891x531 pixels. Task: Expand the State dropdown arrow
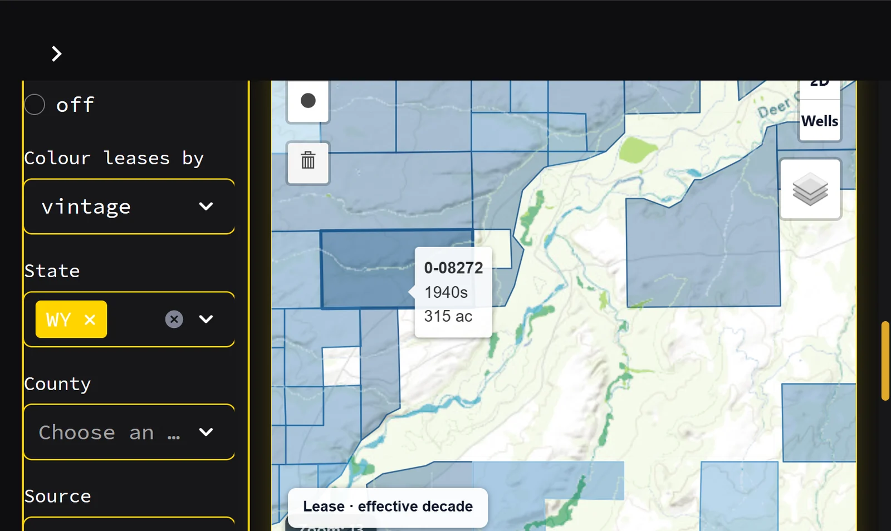[x=206, y=319]
